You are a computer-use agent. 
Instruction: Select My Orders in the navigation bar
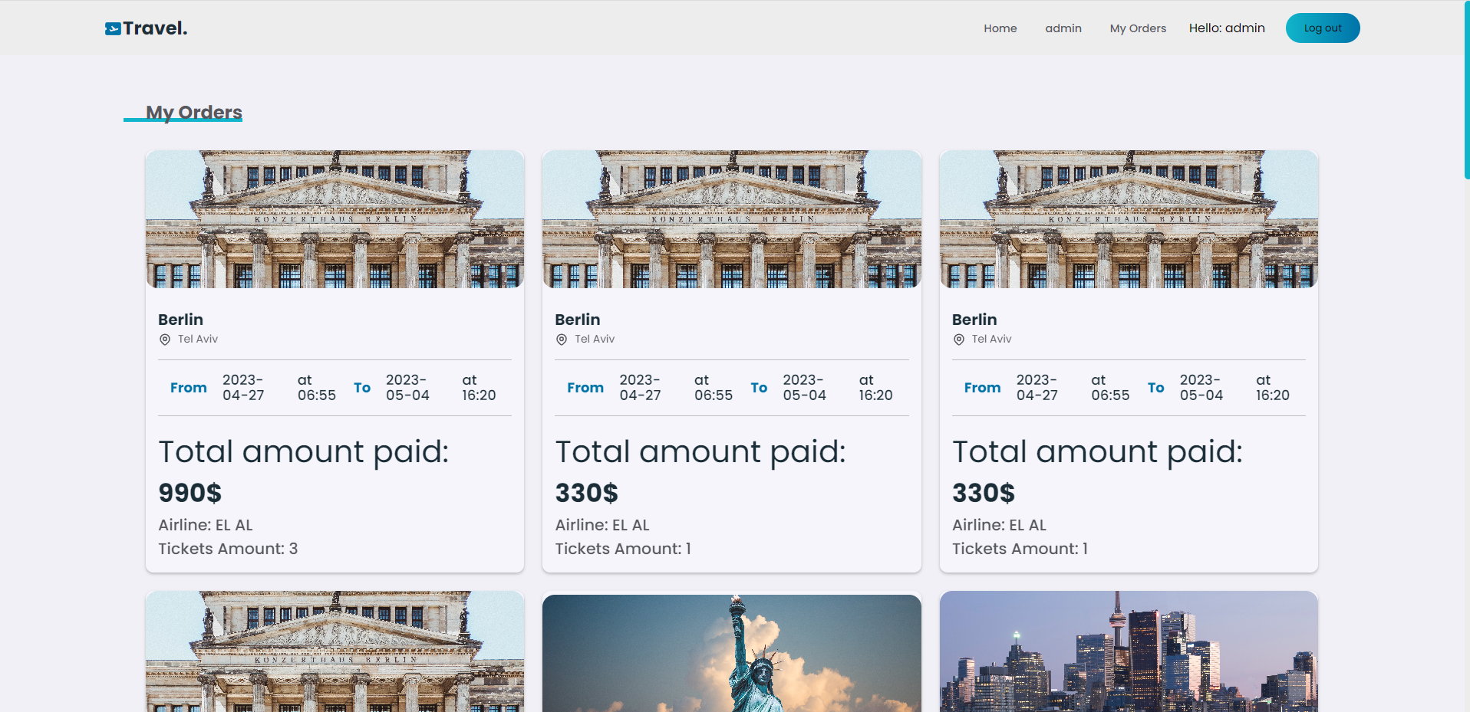(1137, 28)
